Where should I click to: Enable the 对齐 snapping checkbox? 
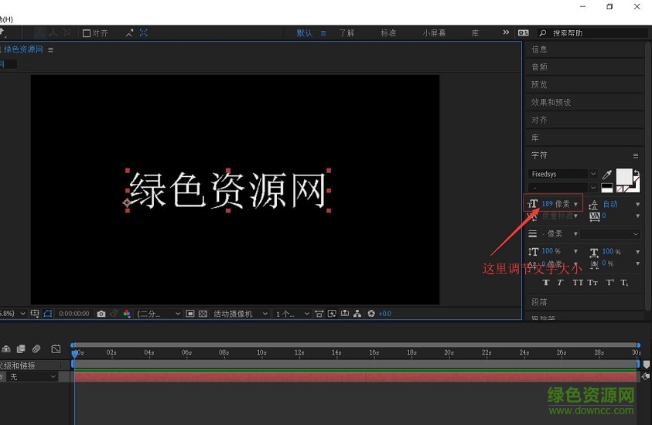click(87, 33)
